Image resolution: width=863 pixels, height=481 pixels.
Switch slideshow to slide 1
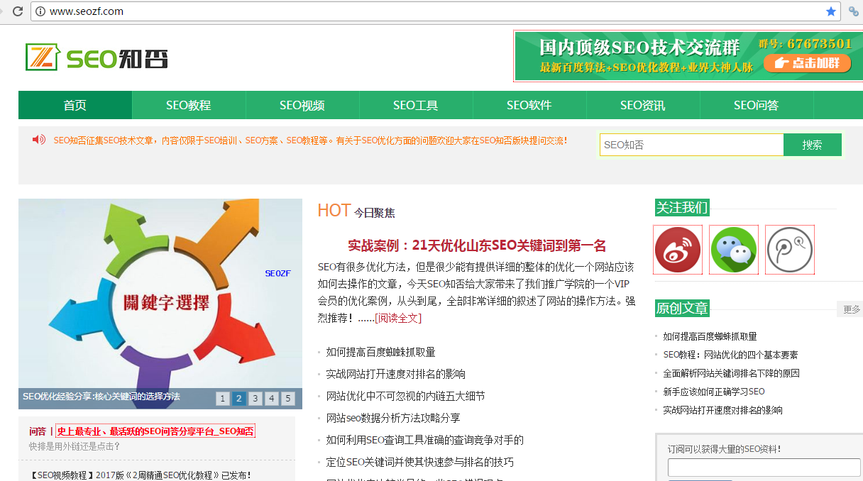223,399
